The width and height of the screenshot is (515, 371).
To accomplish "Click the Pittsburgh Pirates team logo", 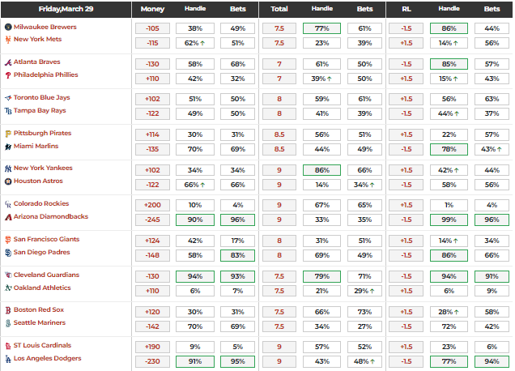I will [x=8, y=133].
